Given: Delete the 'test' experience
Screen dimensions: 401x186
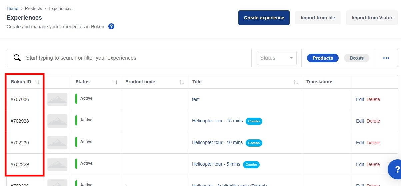Looking at the screenshot, I should tap(373, 99).
